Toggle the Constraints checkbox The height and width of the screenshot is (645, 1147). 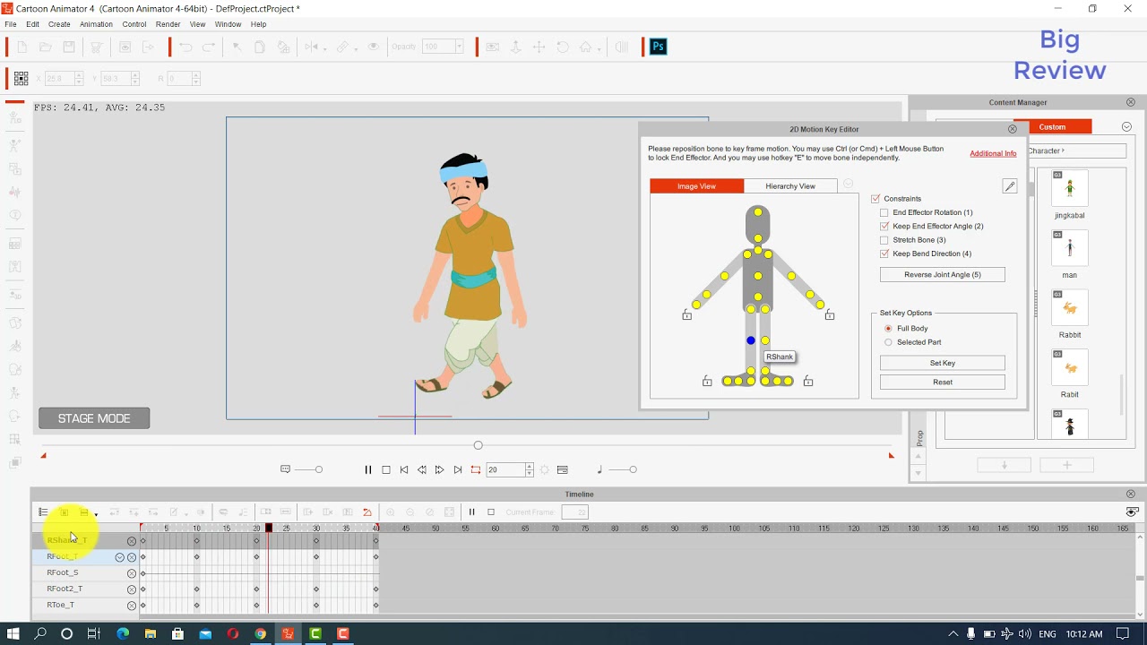pos(875,199)
